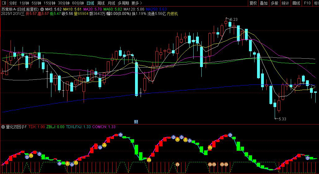The height and width of the screenshot is (174, 319).
Task: Open the 财 financial event marker
Action: pyautogui.click(x=136, y=122)
